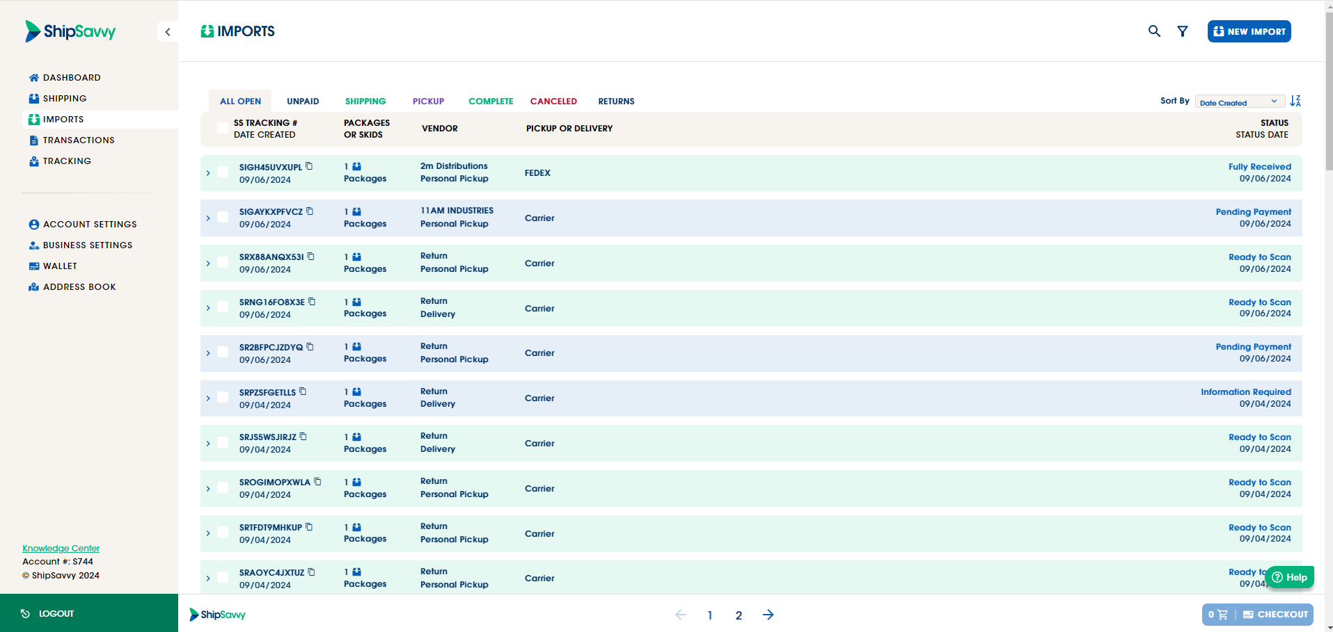The width and height of the screenshot is (1333, 632).
Task: Go to next page arrow
Action: pos(768,615)
